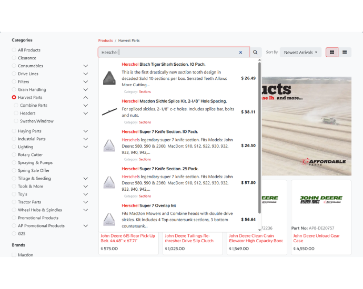363x289 pixels.
Task: Click the John Deere logo on Unload Gear Case card
Action: pos(321,200)
